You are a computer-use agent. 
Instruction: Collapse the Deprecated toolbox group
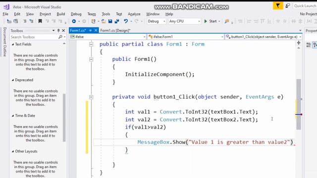click(13, 80)
